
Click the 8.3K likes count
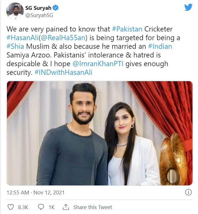[23, 207]
